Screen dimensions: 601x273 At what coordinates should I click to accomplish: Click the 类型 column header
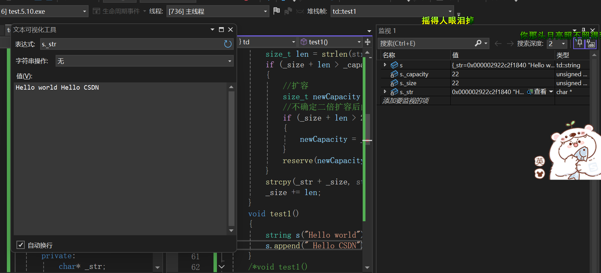[x=563, y=55]
